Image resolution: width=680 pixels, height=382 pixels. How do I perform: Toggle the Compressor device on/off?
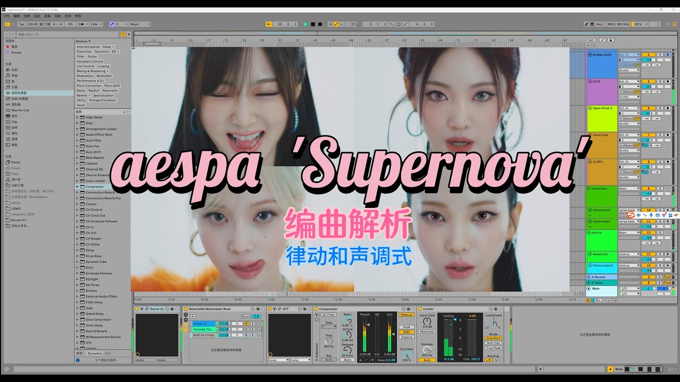coord(316,309)
